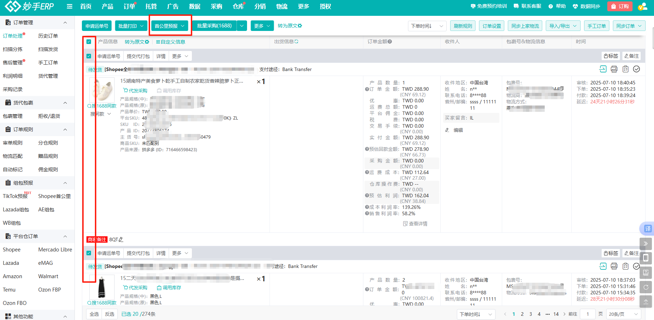Click the sidebar collapse hamburger icon

coord(70,6)
